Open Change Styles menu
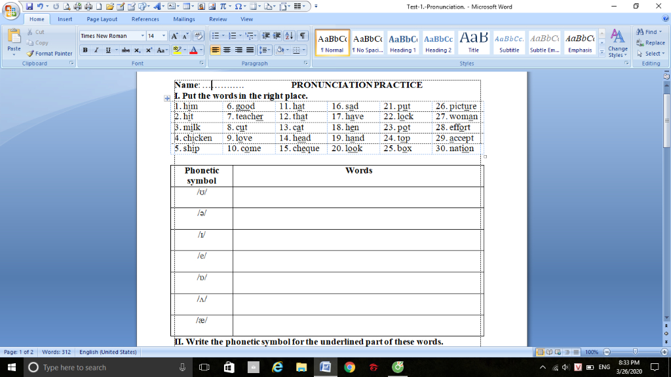Viewport: 671px width, 377px height. (617, 43)
